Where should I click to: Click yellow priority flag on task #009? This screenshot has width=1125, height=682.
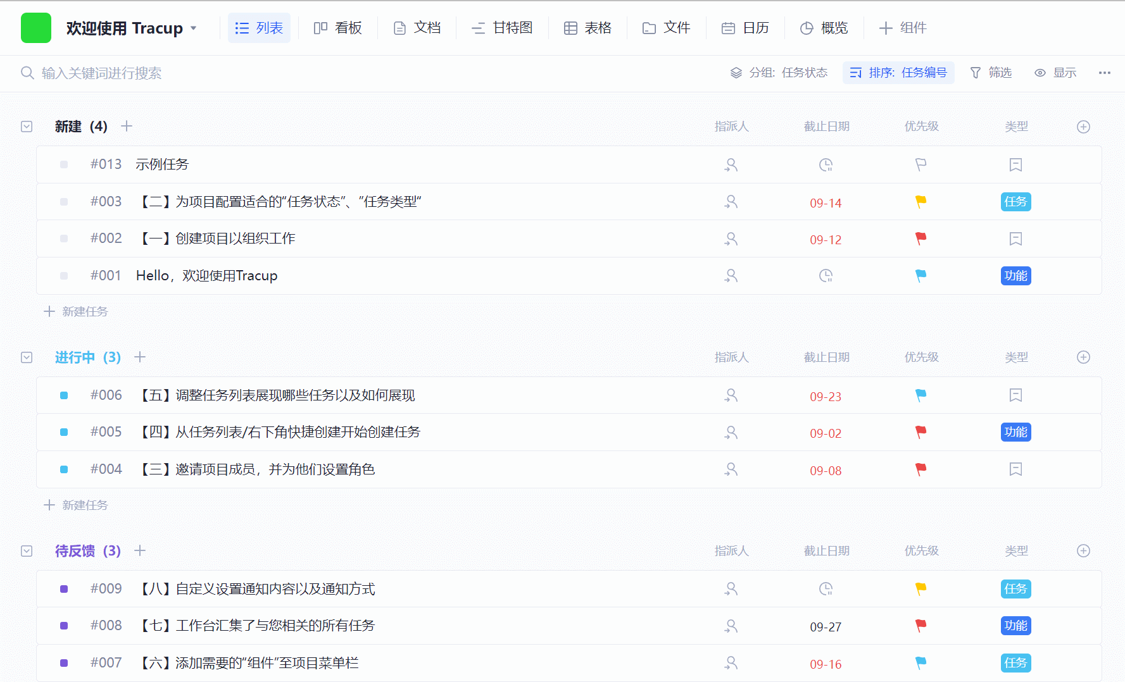coord(921,589)
